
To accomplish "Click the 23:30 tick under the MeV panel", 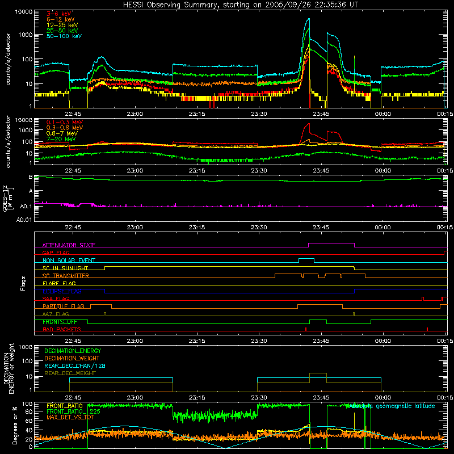I will [x=259, y=171].
